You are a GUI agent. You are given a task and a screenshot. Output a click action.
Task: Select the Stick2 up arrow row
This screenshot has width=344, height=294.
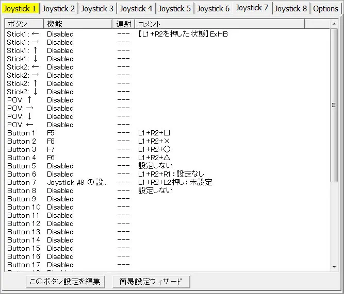pos(167,84)
